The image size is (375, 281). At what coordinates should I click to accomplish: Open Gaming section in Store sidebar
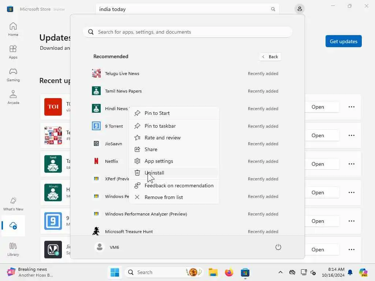pyautogui.click(x=13, y=75)
